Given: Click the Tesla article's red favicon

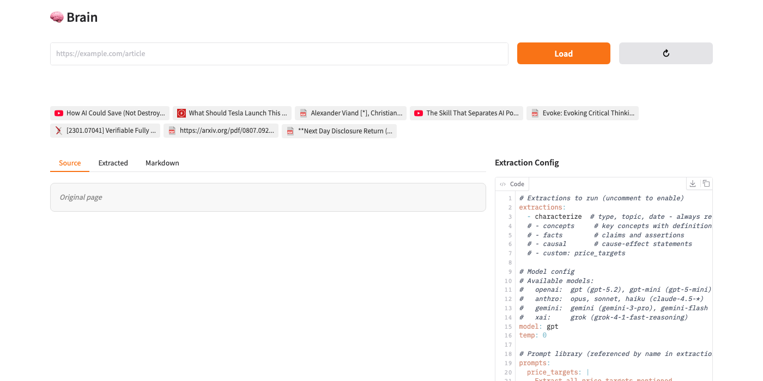Looking at the screenshot, I should tap(181, 113).
